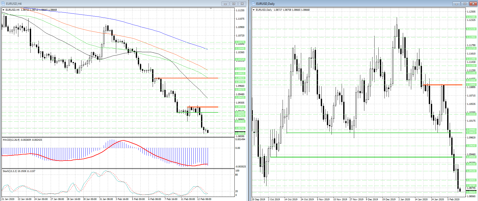Screen dimensions: 478x201
Task: Click the green 1.10575 level label in H4
Action: tap(240, 42)
